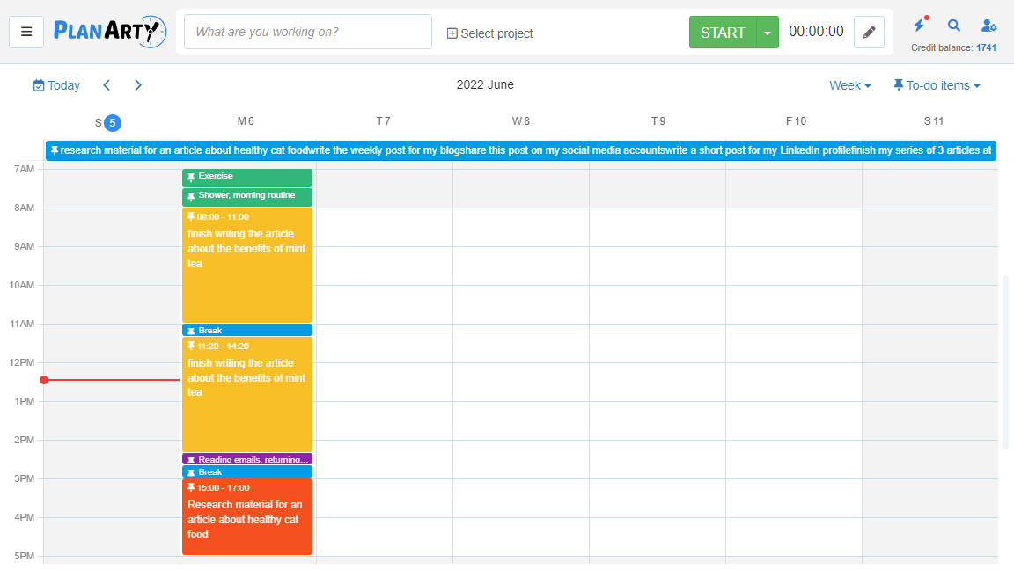Start the timer with START
1014x569 pixels.
pyautogui.click(x=723, y=33)
